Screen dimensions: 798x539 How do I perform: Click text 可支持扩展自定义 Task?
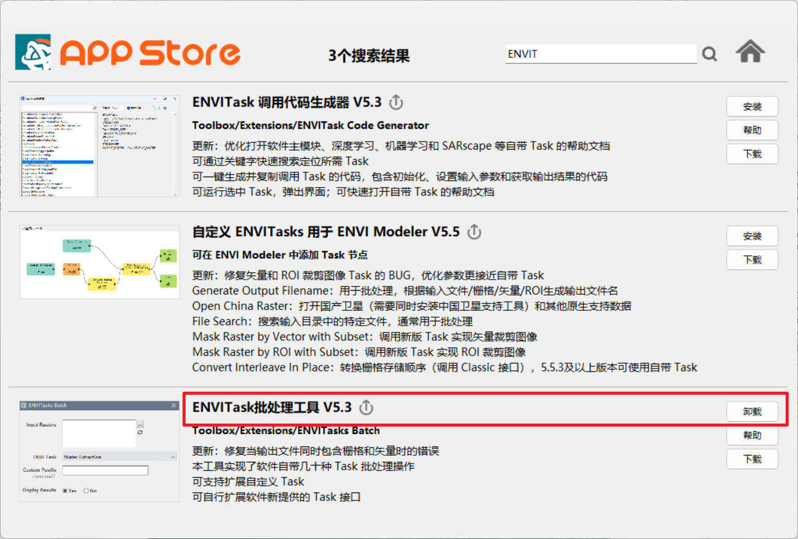(248, 482)
